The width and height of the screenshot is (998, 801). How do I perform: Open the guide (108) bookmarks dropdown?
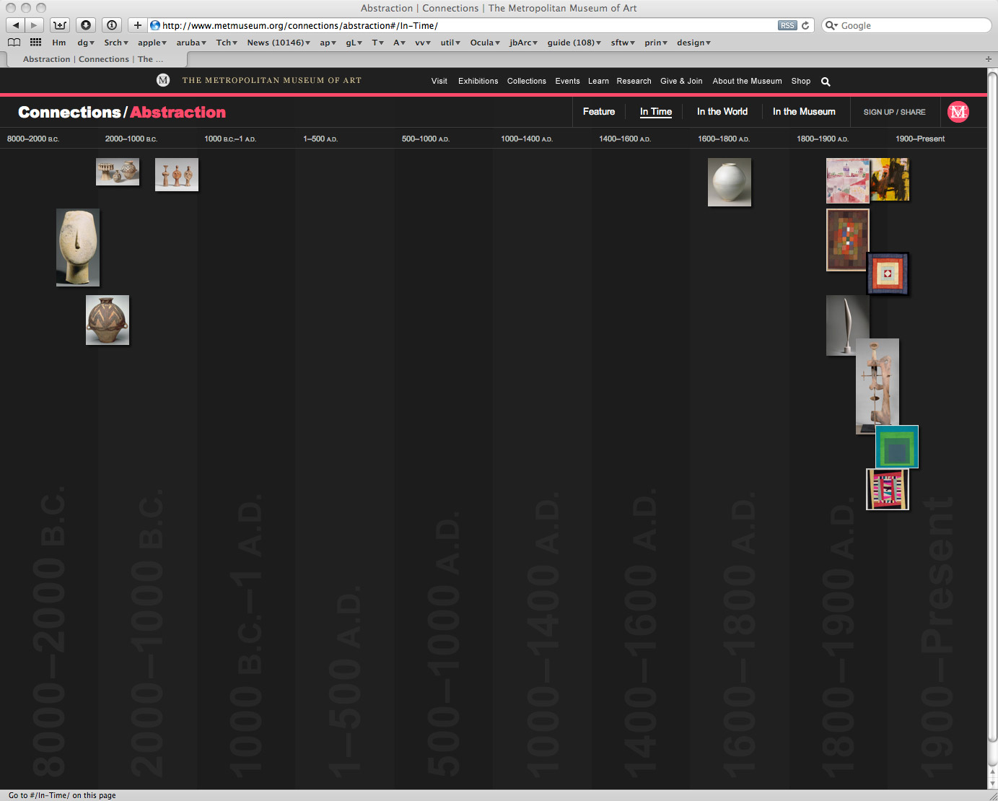click(x=574, y=43)
